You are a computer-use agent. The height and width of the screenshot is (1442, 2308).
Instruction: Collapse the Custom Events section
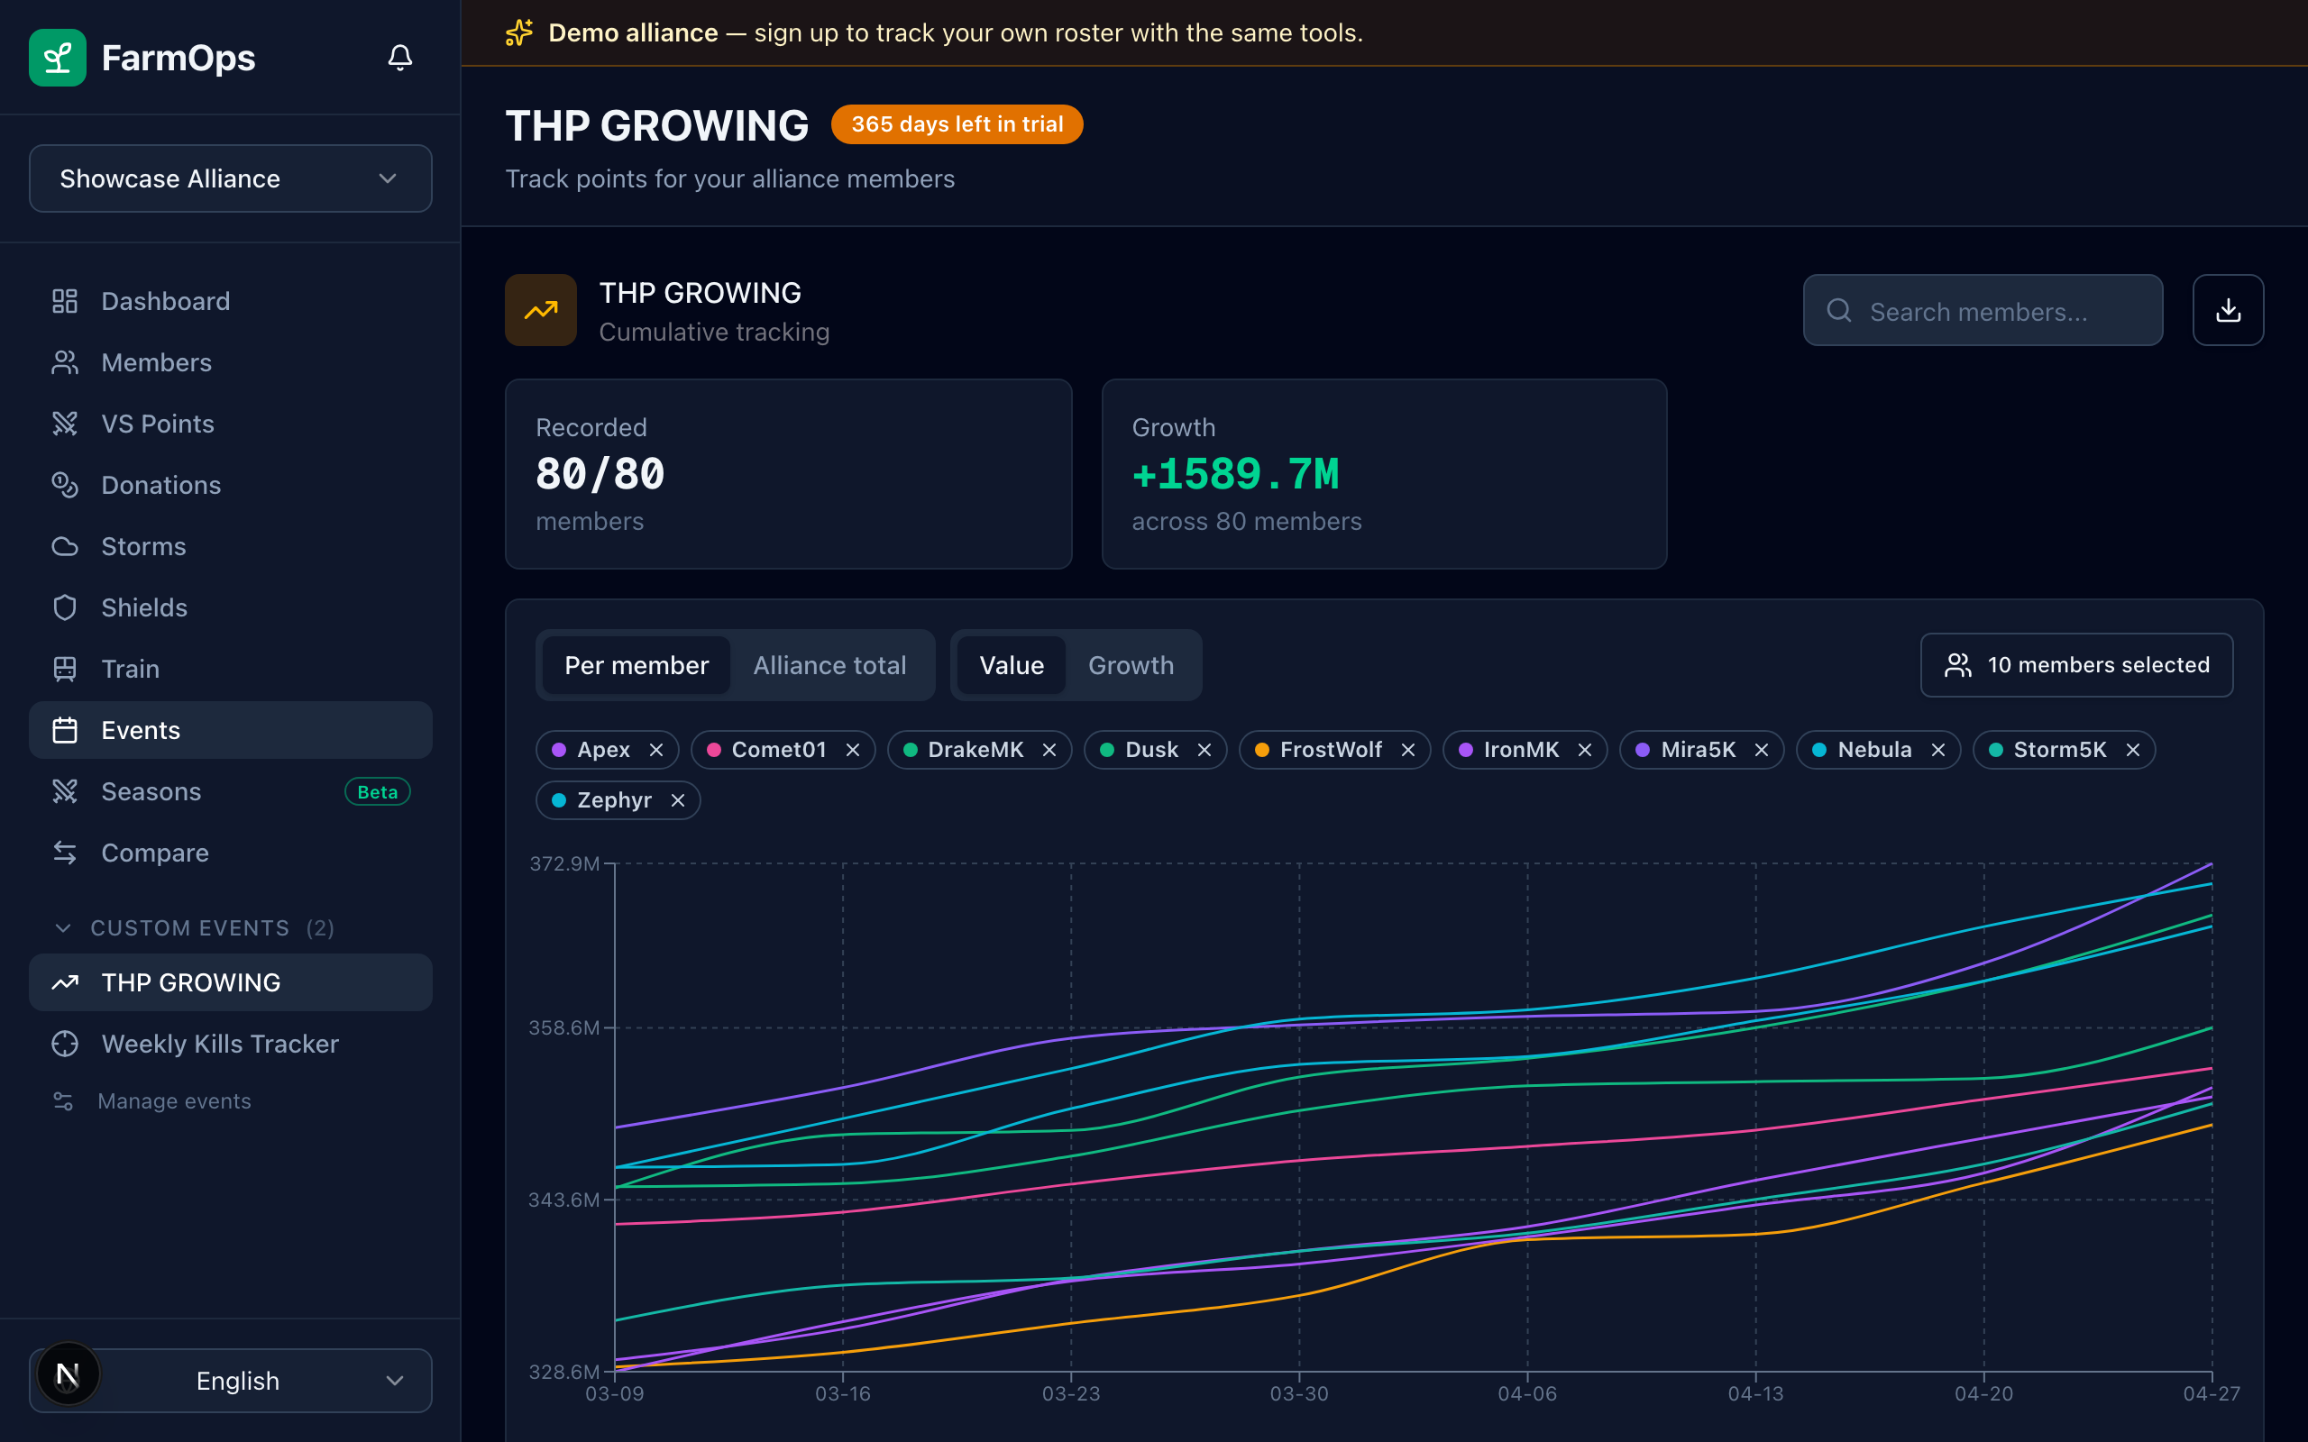194,928
